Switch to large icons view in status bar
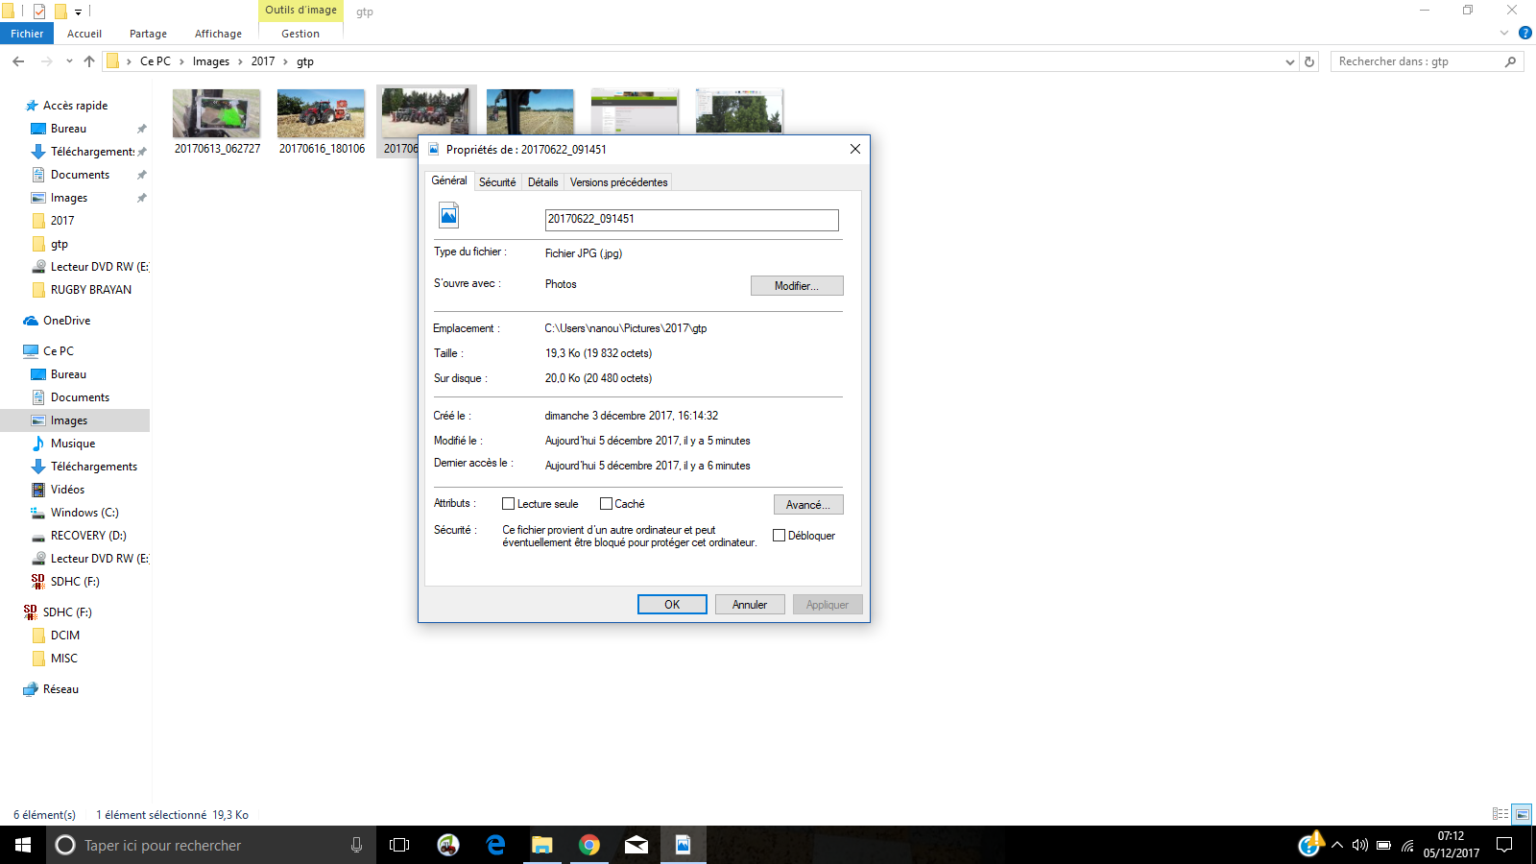Image resolution: width=1536 pixels, height=864 pixels. (x=1522, y=814)
